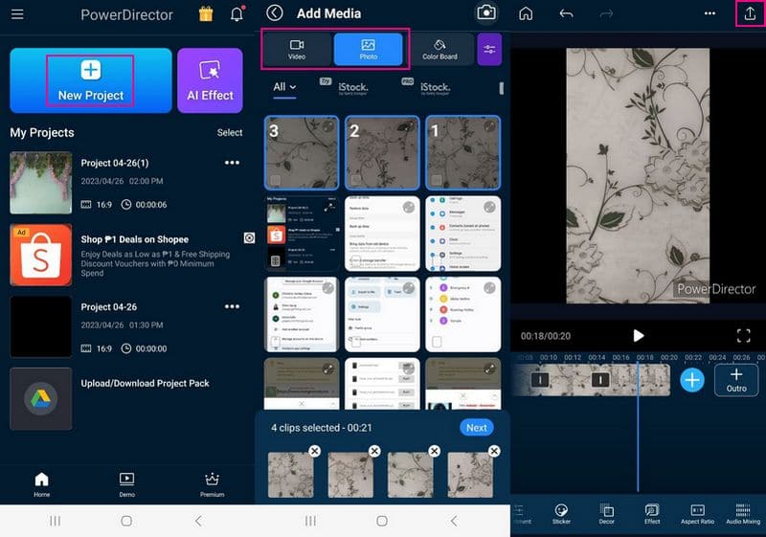Image resolution: width=766 pixels, height=537 pixels.
Task: Tap the Next button
Action: point(477,428)
